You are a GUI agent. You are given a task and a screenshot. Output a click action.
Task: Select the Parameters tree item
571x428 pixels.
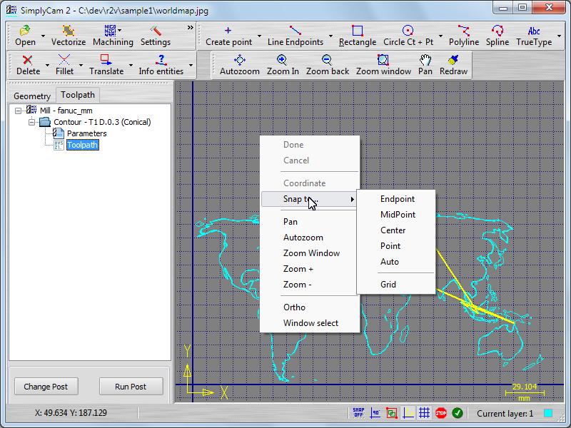[86, 133]
